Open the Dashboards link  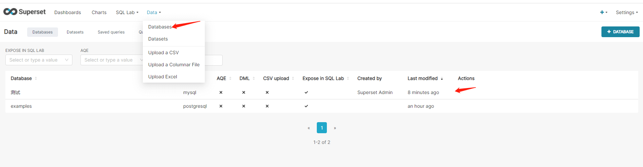tap(68, 12)
